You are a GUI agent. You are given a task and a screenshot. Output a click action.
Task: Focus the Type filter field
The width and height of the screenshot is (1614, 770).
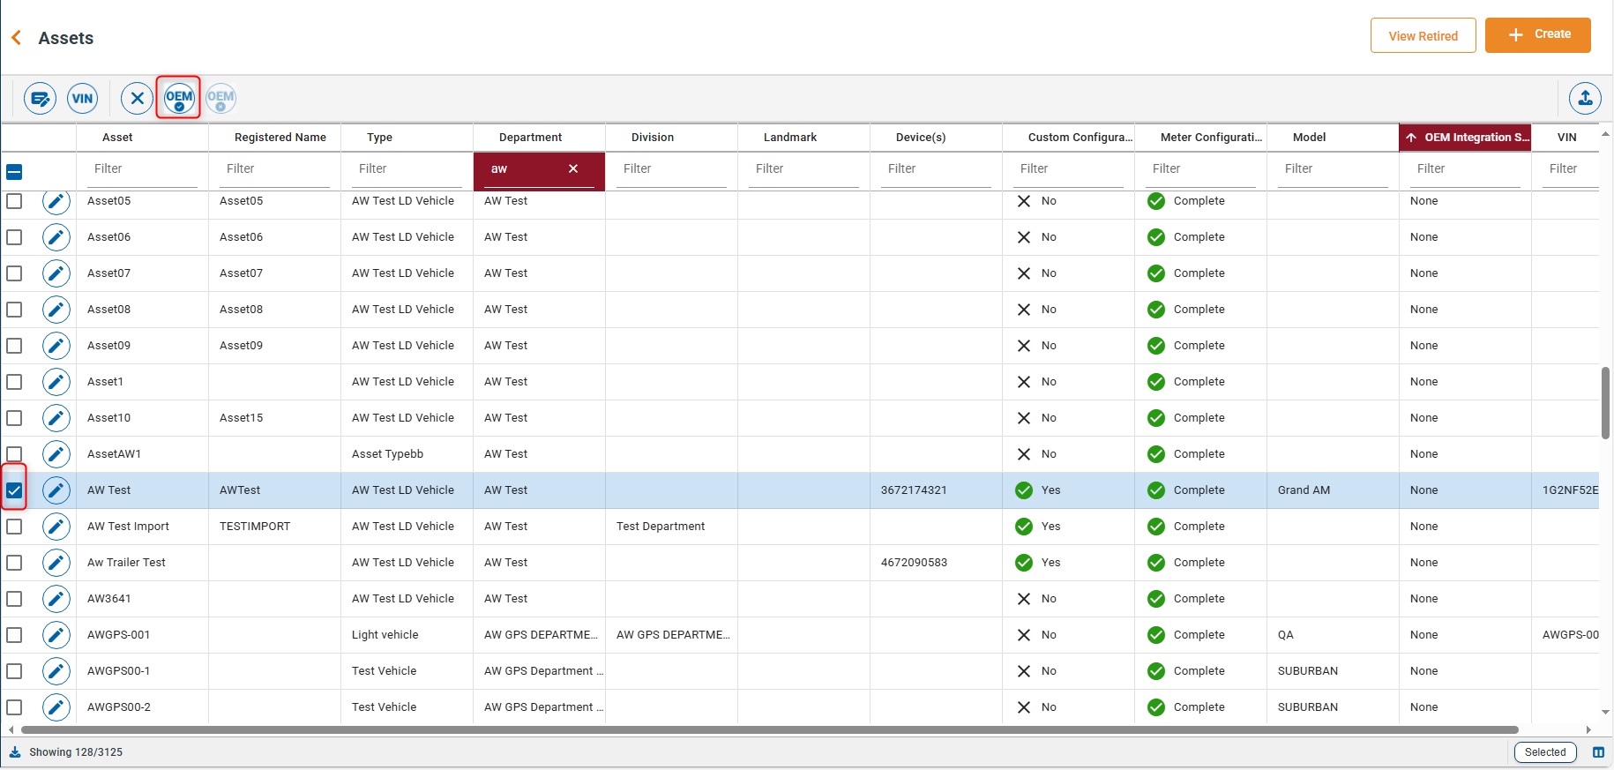[407, 169]
